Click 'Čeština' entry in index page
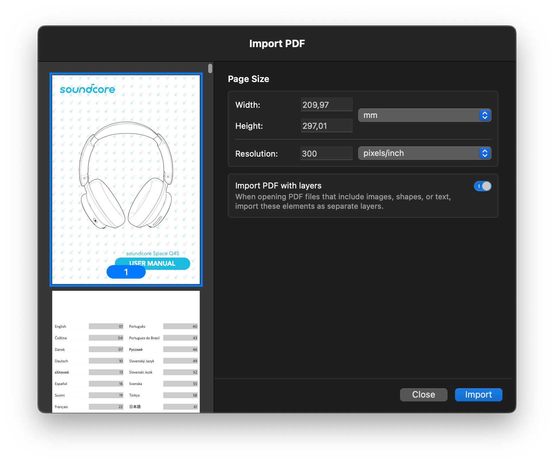 (x=61, y=338)
